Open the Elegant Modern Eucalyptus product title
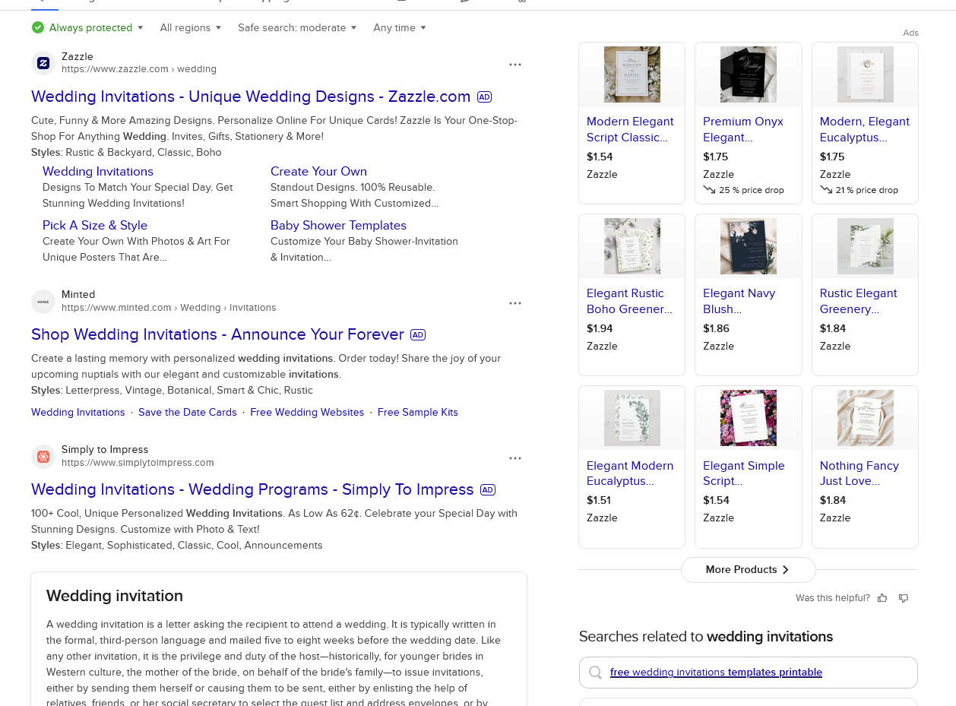The width and height of the screenshot is (956, 706). click(630, 473)
